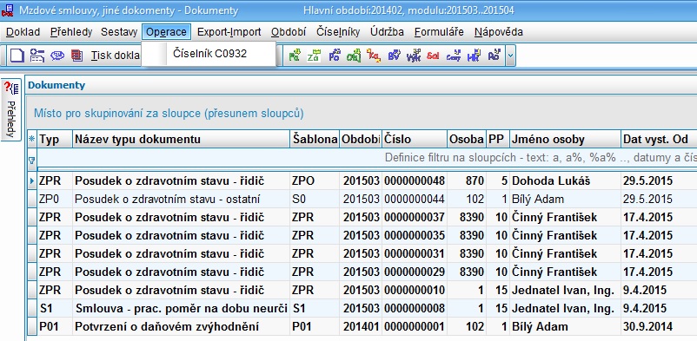Sort by Typ column header
The width and height of the screenshot is (697, 341).
(x=55, y=140)
